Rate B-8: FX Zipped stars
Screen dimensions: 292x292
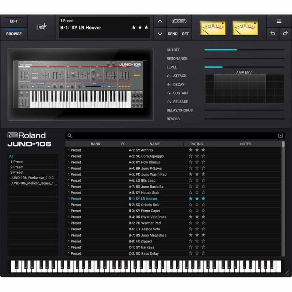tap(197, 241)
